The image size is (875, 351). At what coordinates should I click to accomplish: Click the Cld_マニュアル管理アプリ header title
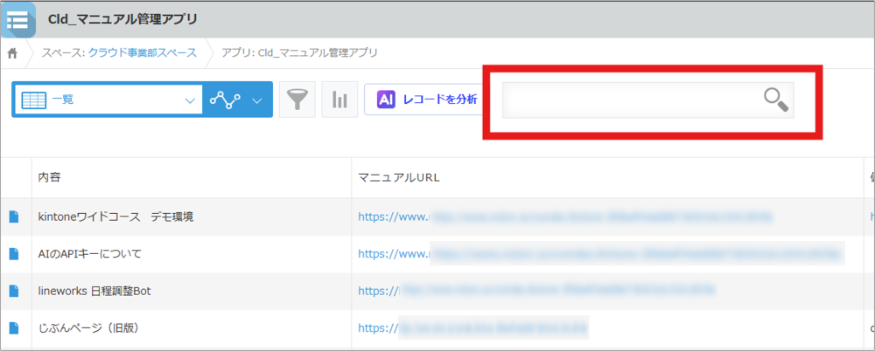(122, 19)
